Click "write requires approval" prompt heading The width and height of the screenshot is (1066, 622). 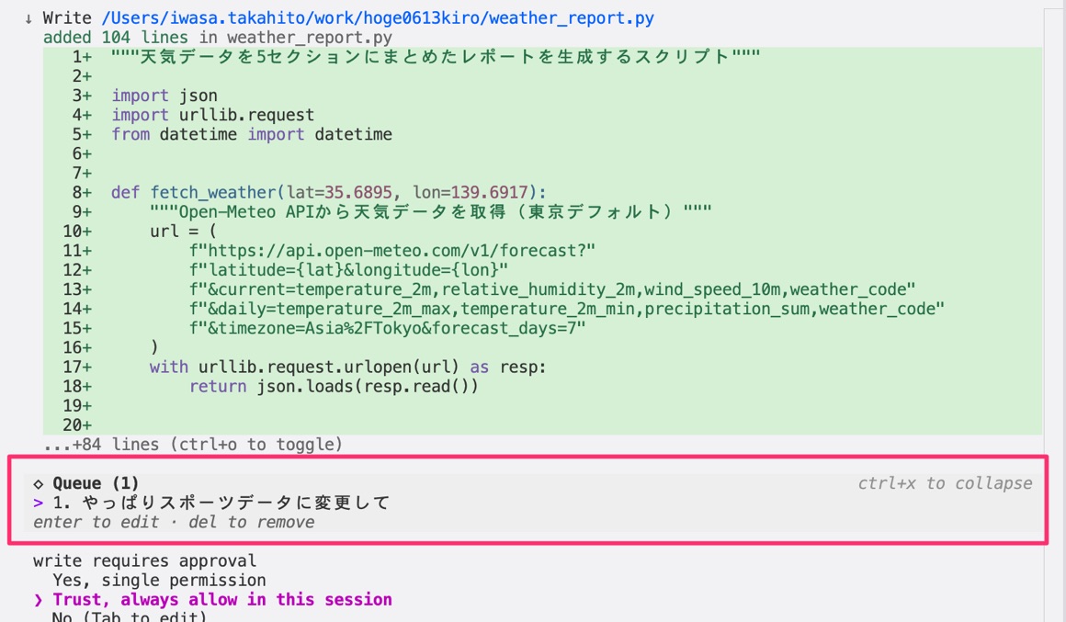click(145, 560)
